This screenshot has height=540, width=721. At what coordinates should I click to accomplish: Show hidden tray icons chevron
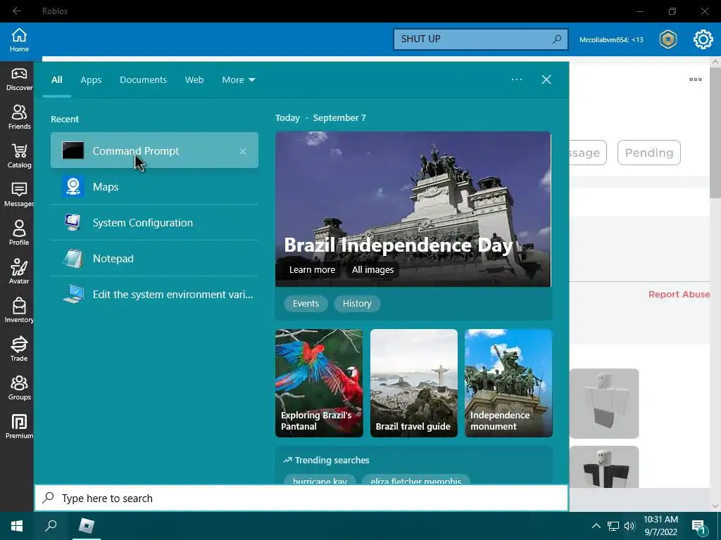[596, 526]
